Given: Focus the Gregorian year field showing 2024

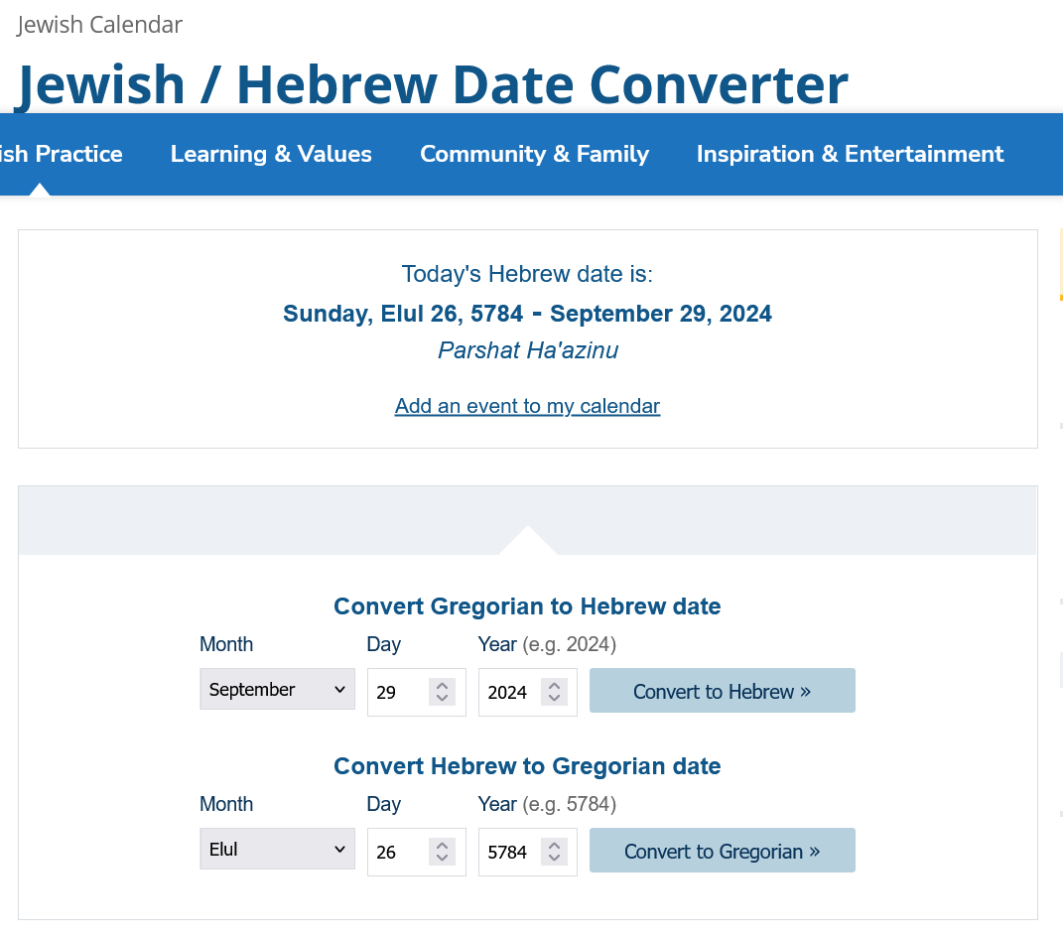Looking at the screenshot, I should pos(508,693).
